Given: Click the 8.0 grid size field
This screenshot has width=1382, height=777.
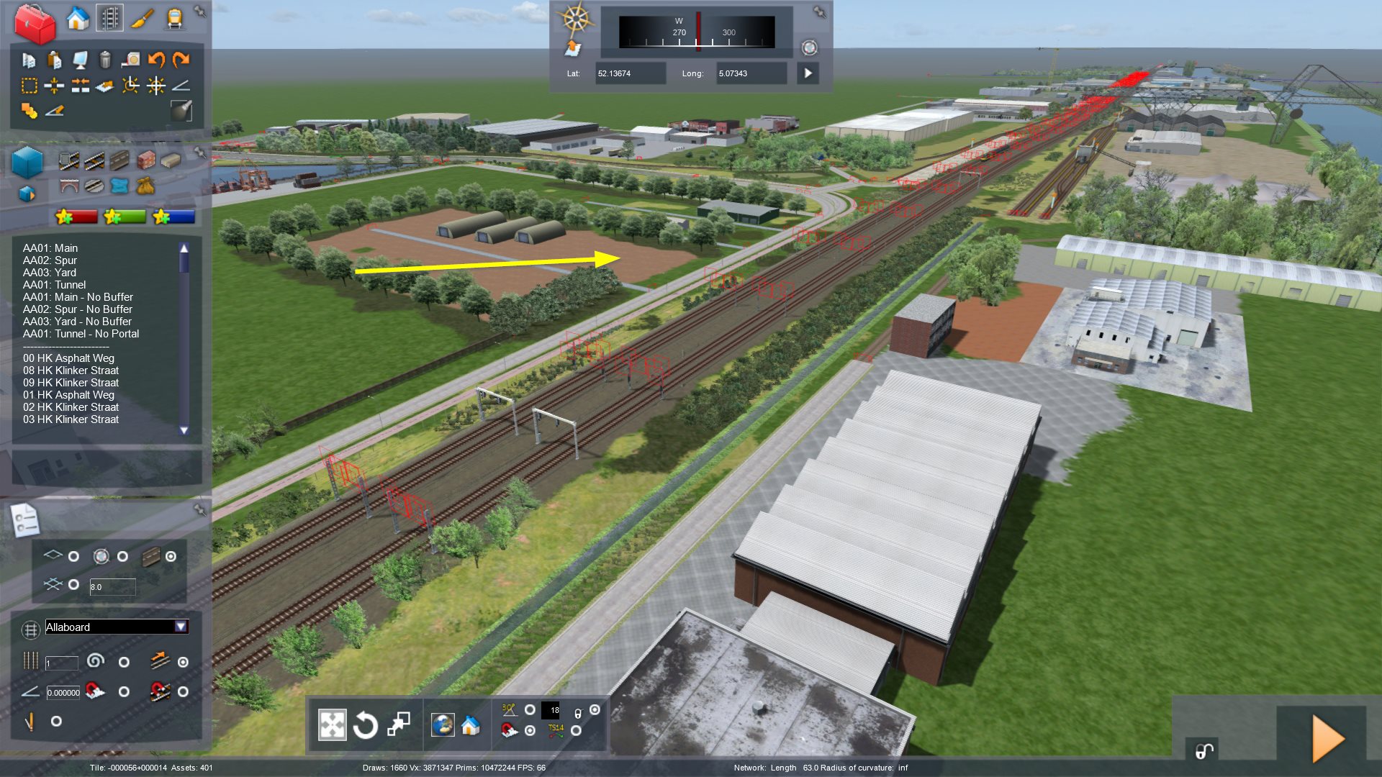Looking at the screenshot, I should pos(112,587).
